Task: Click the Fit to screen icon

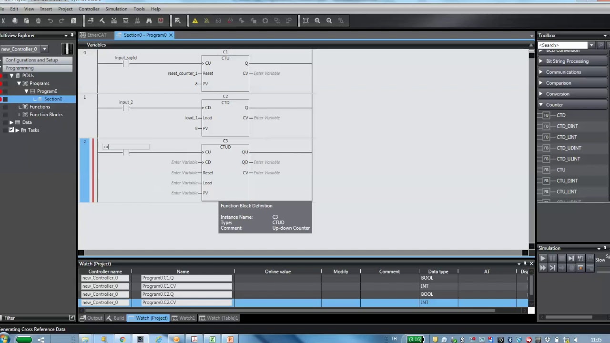Action: (x=305, y=20)
